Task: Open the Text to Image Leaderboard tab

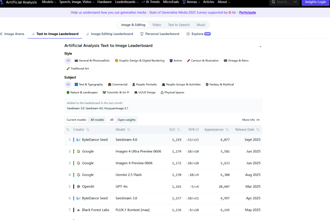Action: 55,34
